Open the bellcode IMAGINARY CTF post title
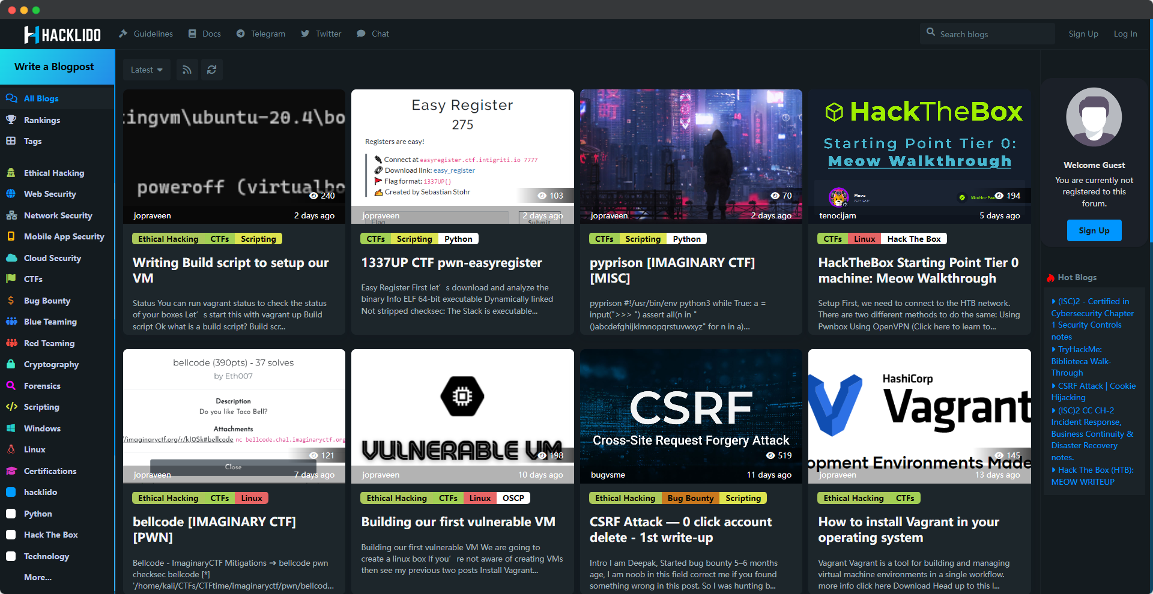Viewport: 1153px width, 594px height. pyautogui.click(x=214, y=530)
